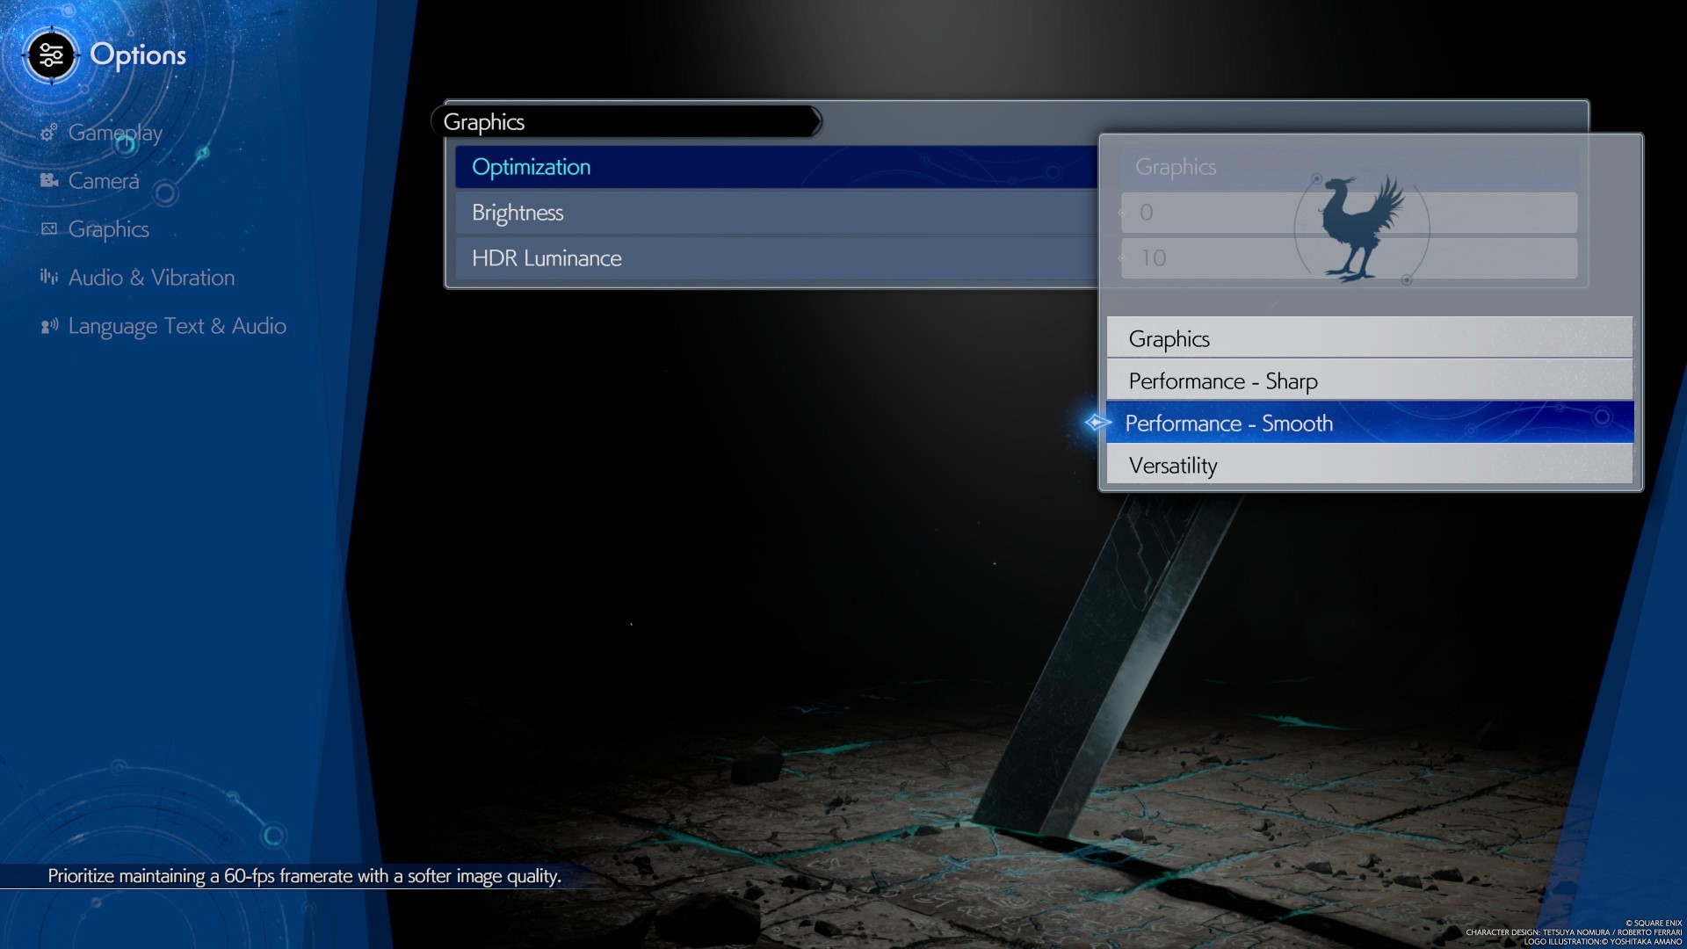Choose the Versatility option

tap(1369, 465)
